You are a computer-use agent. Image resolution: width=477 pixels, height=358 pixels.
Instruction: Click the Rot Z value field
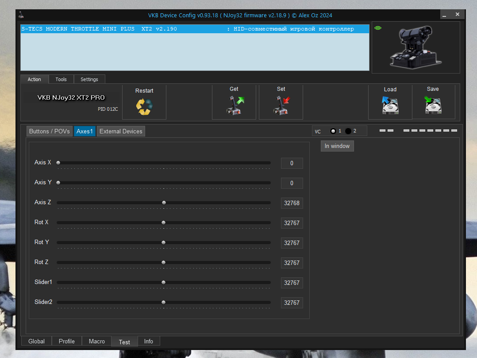point(292,263)
